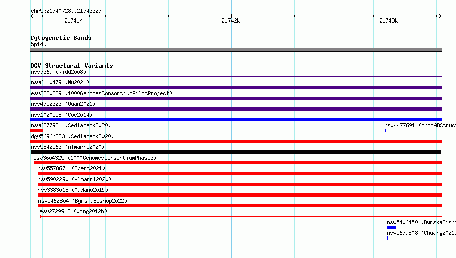This screenshot has height=258, width=456.
Task: Select the esv2729913 (Wong2012b) label
Action: (x=73, y=211)
